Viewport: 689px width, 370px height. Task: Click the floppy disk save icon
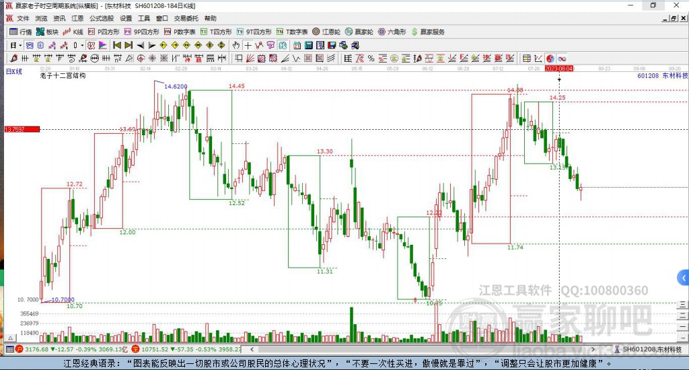(332, 45)
